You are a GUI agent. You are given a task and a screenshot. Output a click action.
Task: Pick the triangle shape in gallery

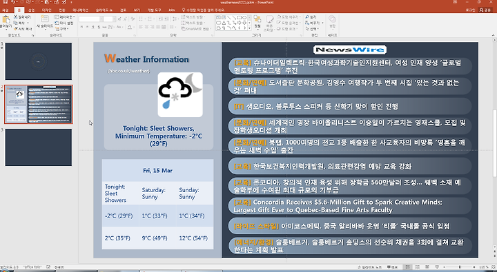pyautogui.click(x=224, y=23)
